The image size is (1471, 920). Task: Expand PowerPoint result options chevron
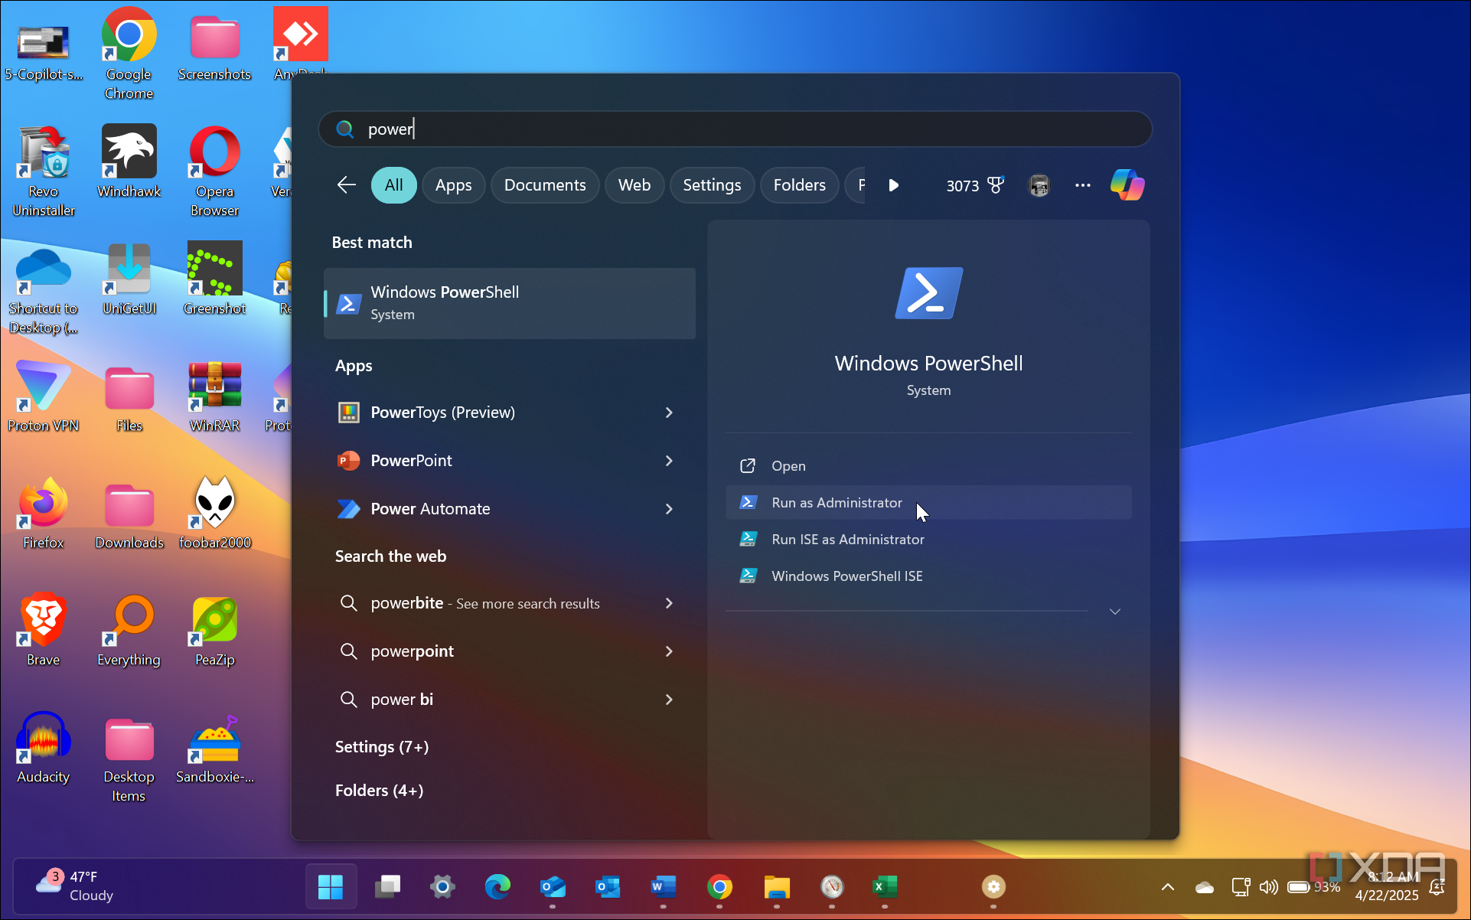tap(669, 461)
